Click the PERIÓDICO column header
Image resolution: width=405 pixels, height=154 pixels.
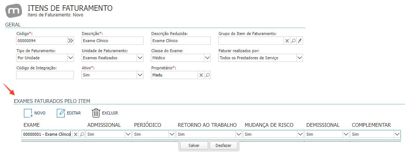148,125
